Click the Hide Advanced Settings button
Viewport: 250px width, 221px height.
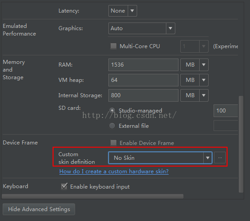39,209
